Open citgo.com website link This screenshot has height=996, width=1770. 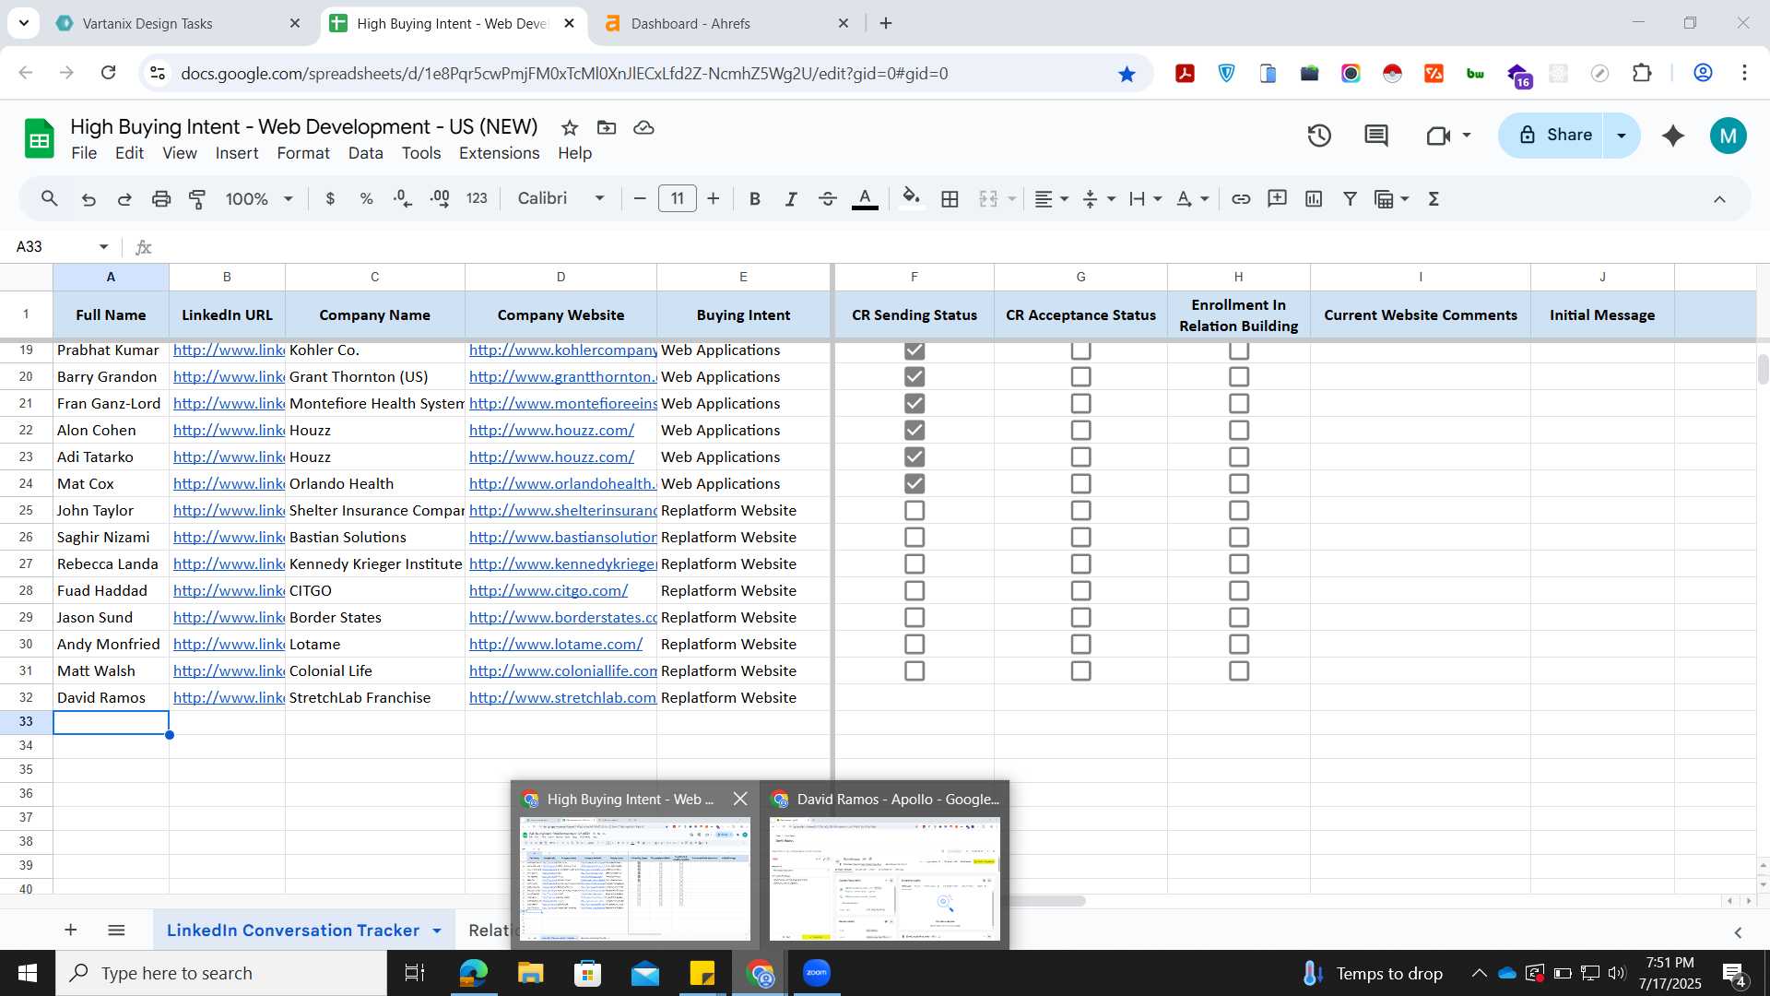549,590
